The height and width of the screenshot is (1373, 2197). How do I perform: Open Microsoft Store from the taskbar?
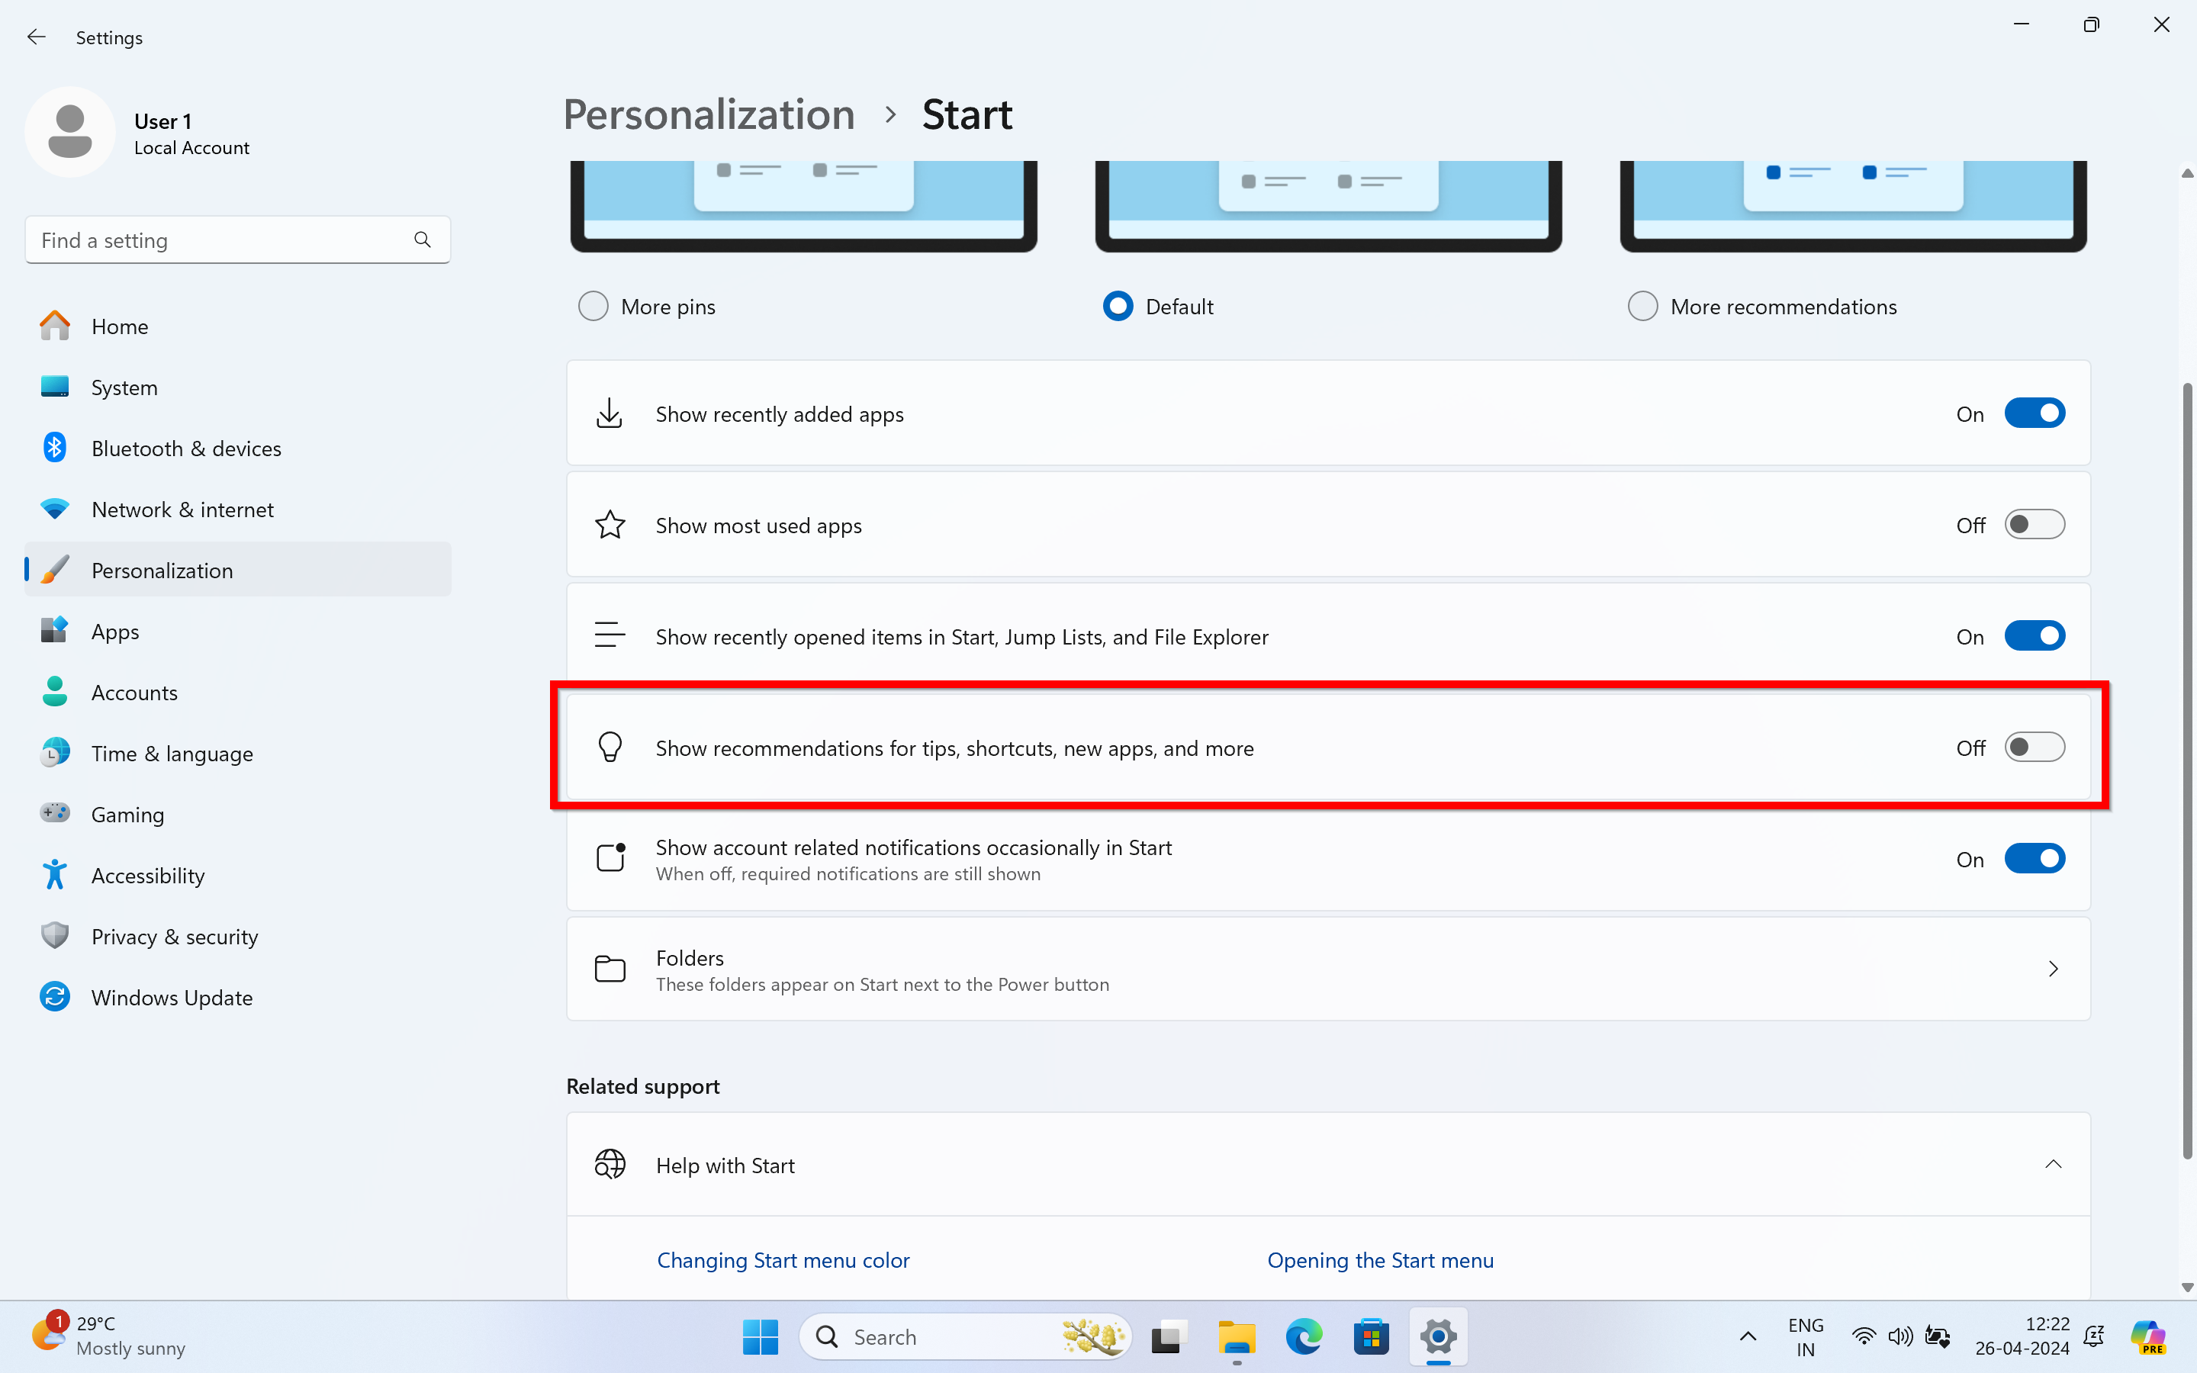pyautogui.click(x=1371, y=1336)
